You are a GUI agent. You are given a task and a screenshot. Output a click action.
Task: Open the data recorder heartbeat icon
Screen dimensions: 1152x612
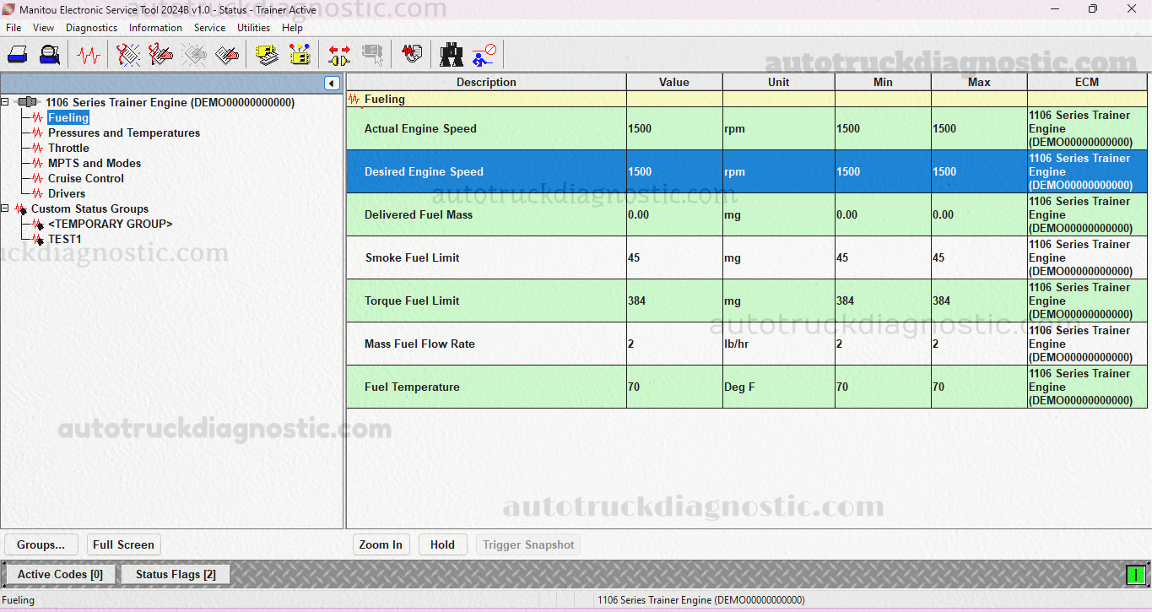coord(412,55)
